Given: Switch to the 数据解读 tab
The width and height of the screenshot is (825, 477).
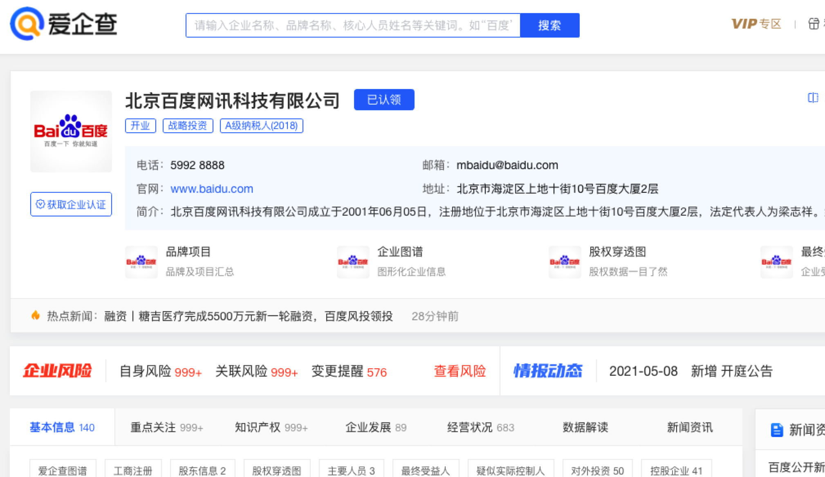Looking at the screenshot, I should [x=585, y=427].
